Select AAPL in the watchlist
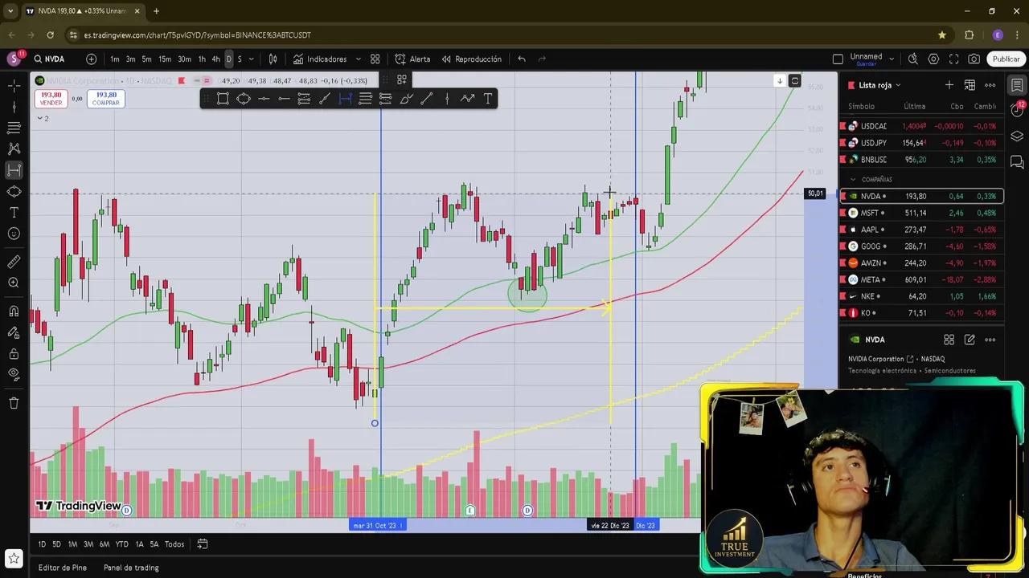 click(x=921, y=230)
